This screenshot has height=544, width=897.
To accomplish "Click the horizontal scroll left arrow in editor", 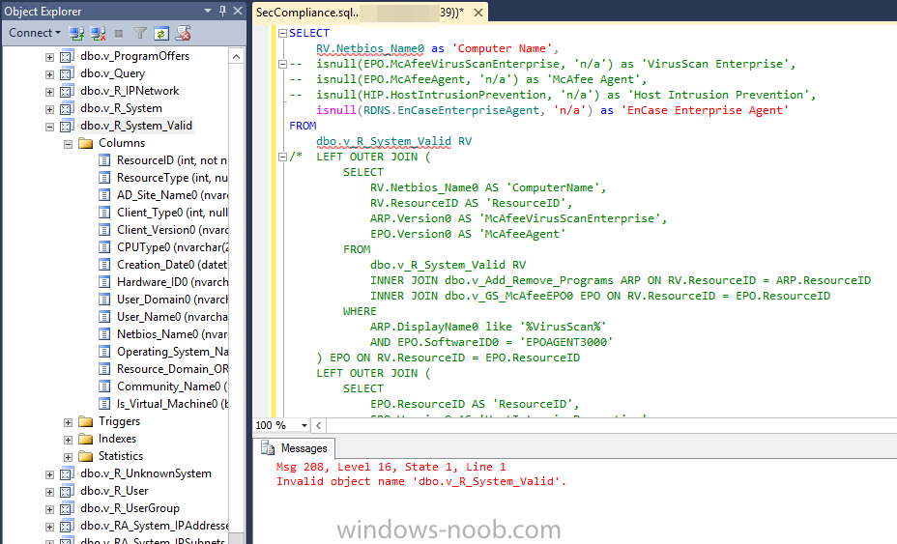I will coord(319,425).
